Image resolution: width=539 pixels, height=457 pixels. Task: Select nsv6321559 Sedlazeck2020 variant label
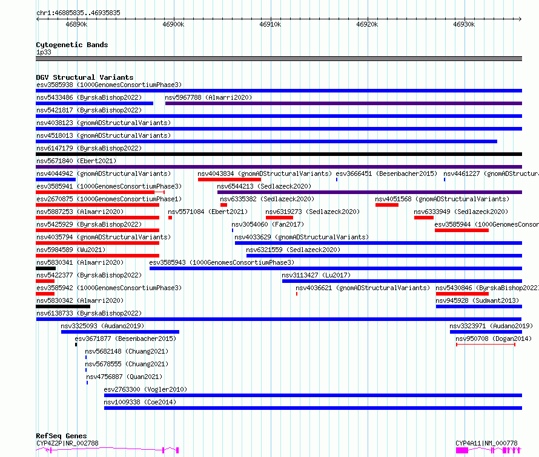click(293, 250)
